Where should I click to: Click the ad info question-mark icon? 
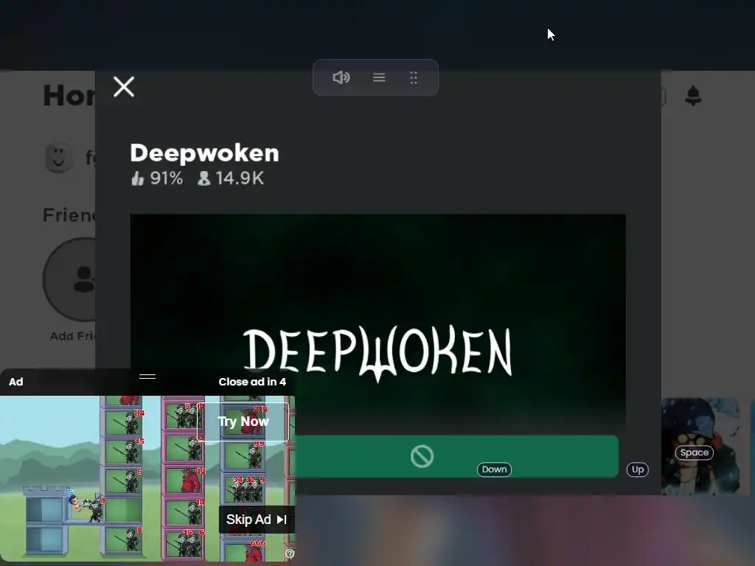tap(289, 553)
